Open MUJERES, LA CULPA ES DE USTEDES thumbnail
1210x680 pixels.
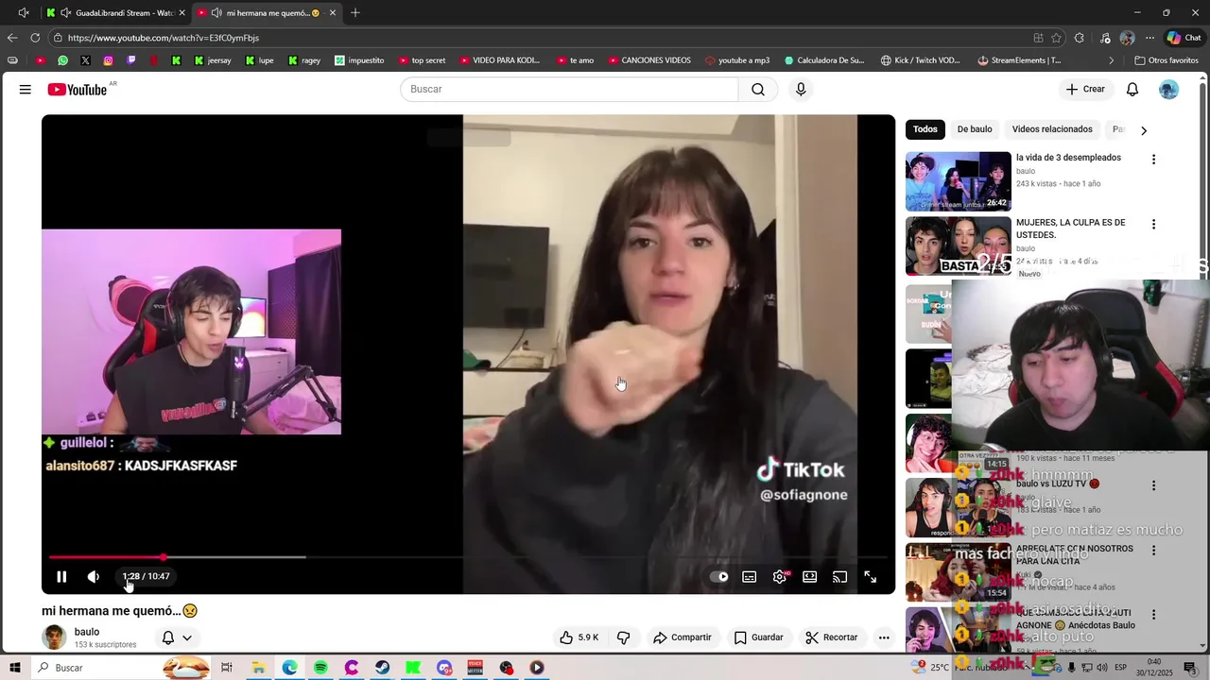[959, 246]
